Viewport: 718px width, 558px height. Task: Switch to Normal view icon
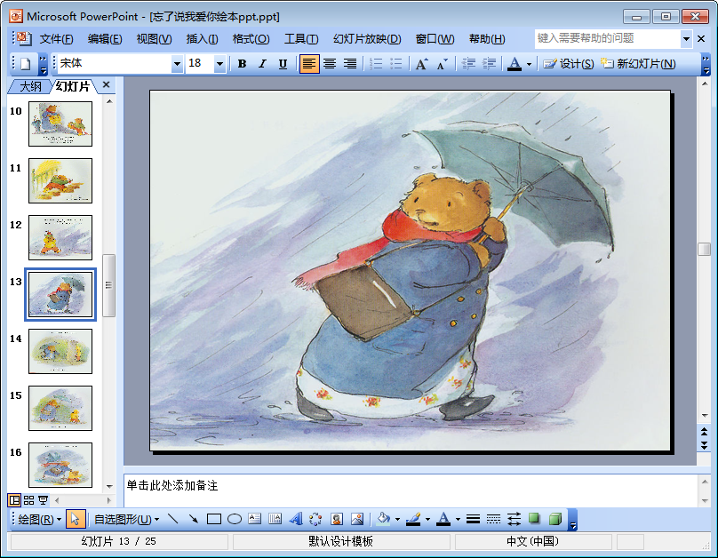pos(14,500)
